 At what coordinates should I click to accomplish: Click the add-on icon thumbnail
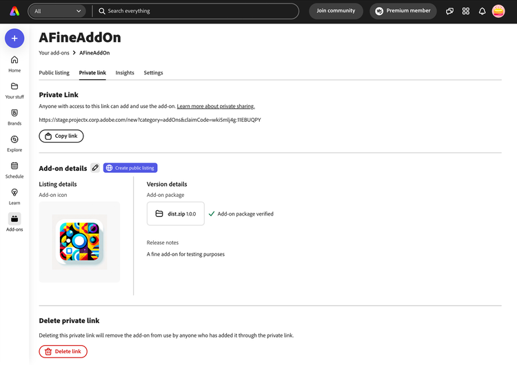pyautogui.click(x=79, y=242)
